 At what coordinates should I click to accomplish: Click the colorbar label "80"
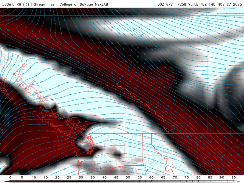198,178
